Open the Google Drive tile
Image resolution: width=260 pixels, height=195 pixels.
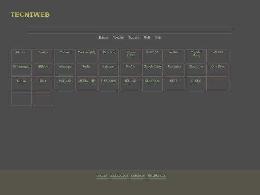click(152, 70)
